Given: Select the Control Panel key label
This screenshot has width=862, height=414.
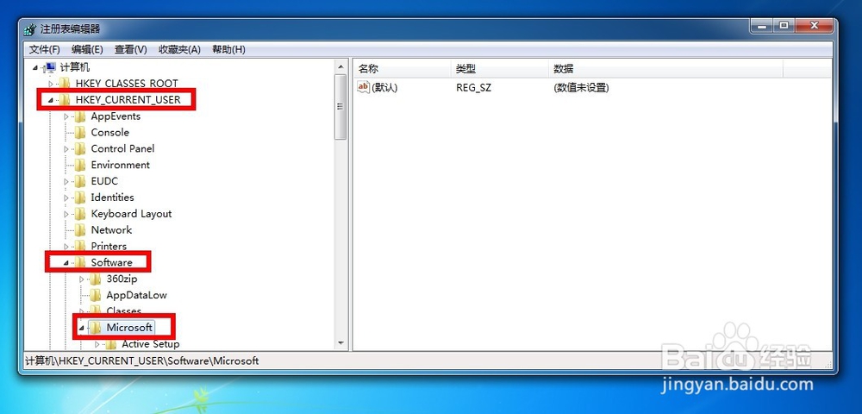Looking at the screenshot, I should tap(122, 149).
